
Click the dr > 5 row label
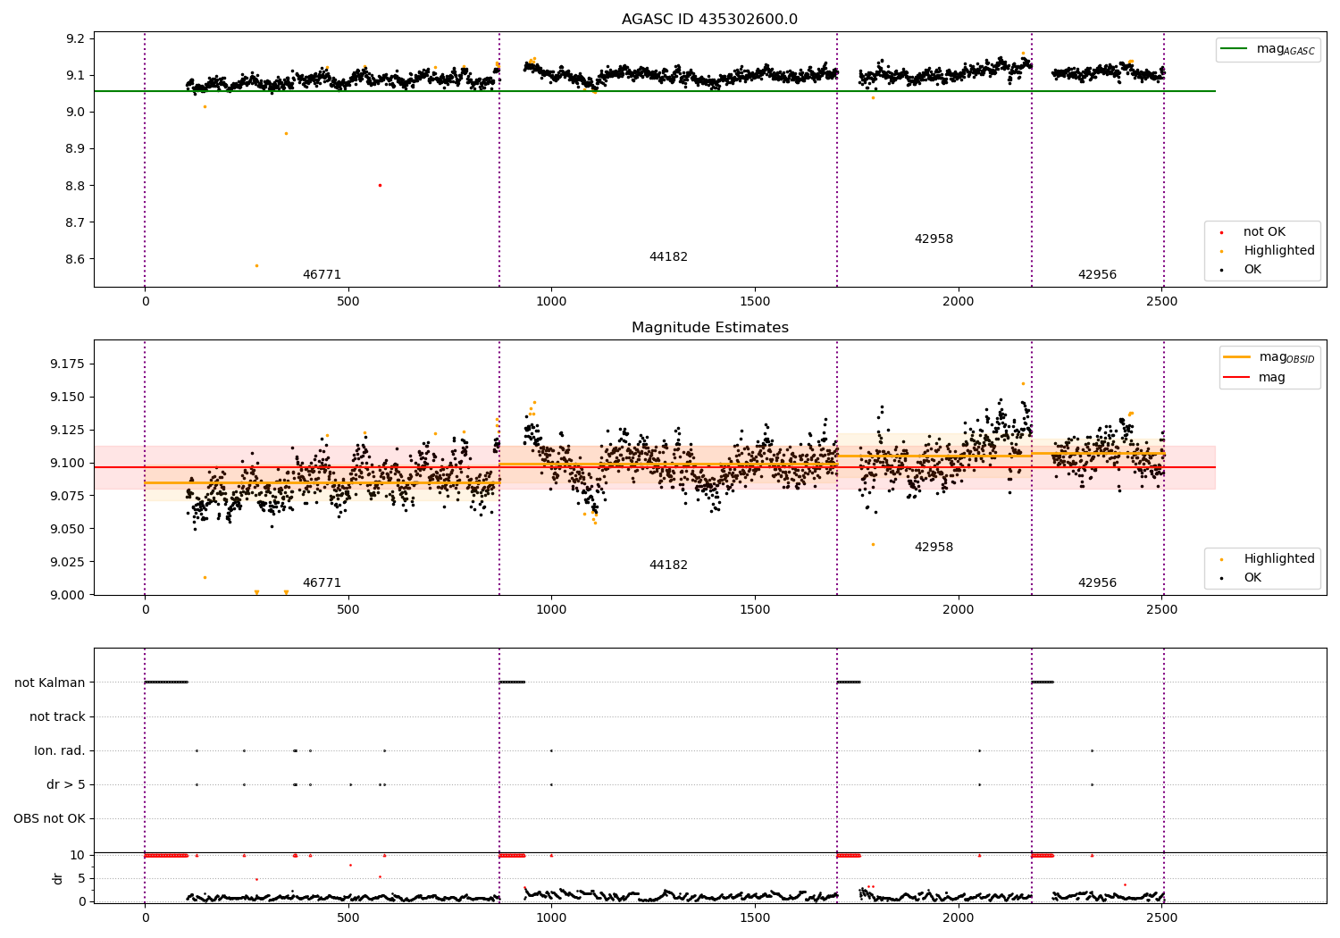point(66,785)
